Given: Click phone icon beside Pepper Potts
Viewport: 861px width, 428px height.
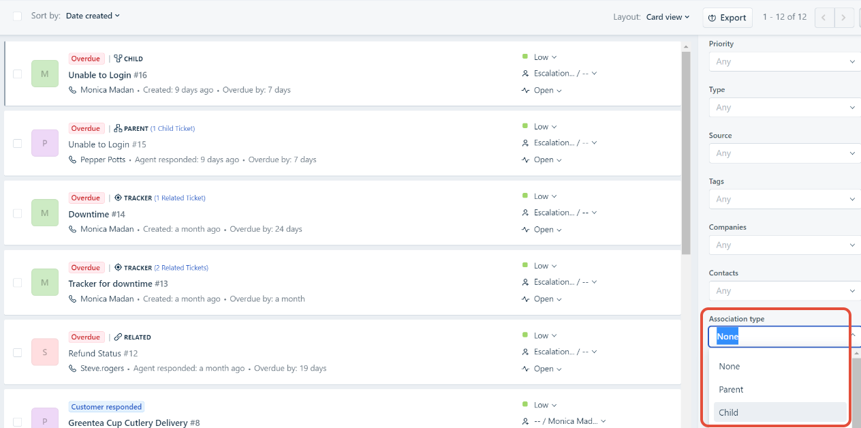Looking at the screenshot, I should [73, 159].
